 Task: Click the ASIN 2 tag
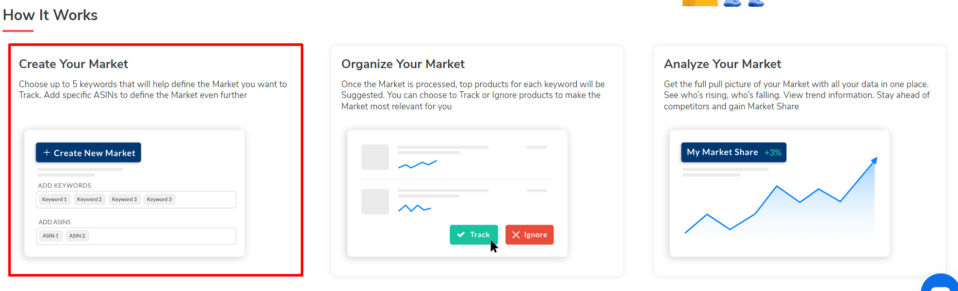coord(77,236)
